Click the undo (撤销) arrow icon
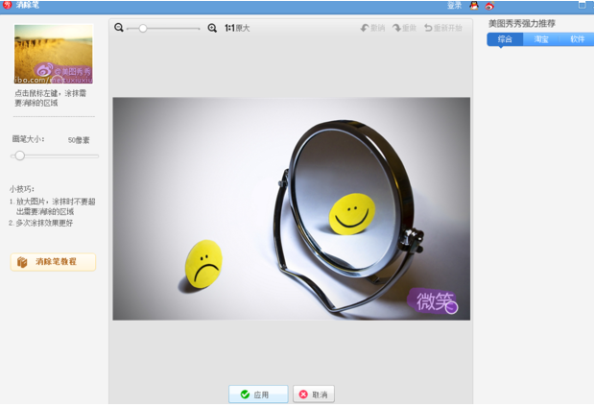Image resolution: width=595 pixels, height=407 pixels. (x=366, y=28)
